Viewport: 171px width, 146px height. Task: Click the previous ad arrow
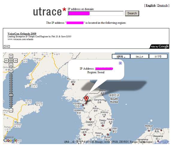(x=5, y=47)
